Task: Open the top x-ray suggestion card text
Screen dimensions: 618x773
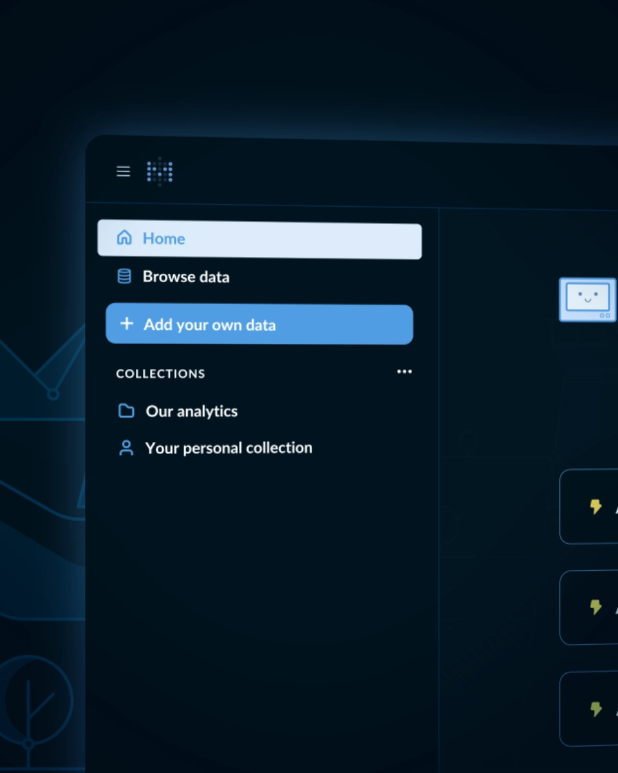Action: [x=613, y=508]
